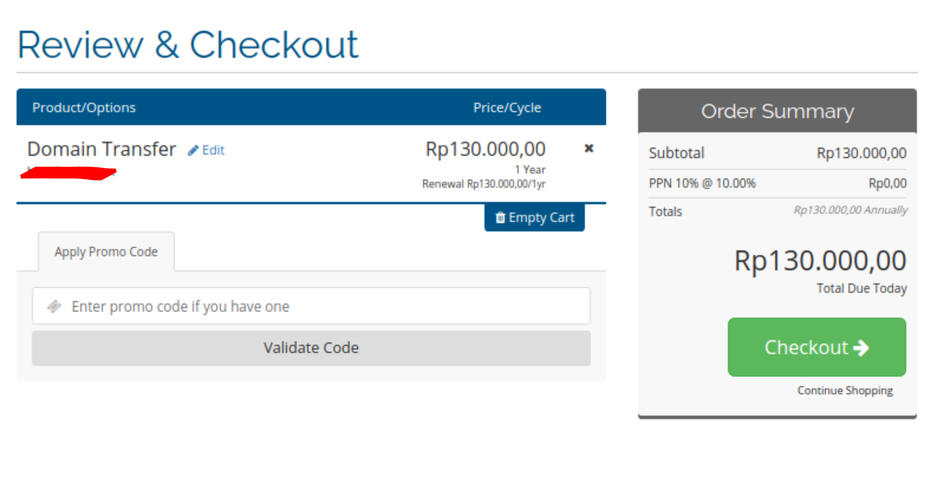The image size is (950, 477).
Task: Select the Apply Promo Code tab
Action: pos(106,251)
